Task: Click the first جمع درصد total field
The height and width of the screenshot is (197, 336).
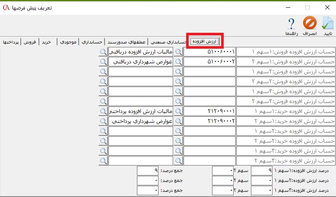Action: click(148, 171)
